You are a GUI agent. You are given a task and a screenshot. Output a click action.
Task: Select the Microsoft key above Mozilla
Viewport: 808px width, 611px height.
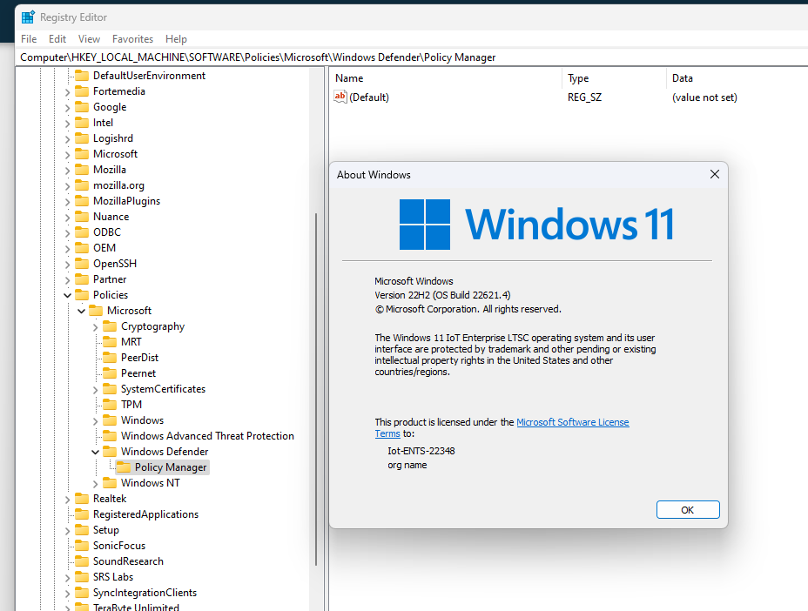(116, 154)
